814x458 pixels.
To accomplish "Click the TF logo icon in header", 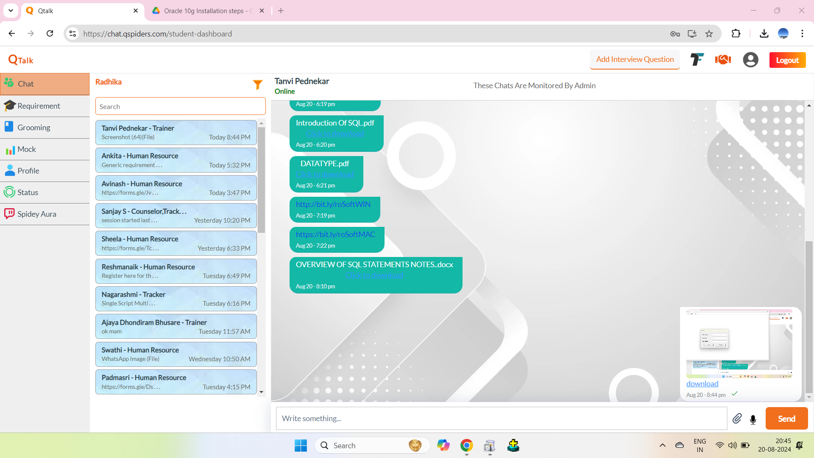I will coord(697,60).
